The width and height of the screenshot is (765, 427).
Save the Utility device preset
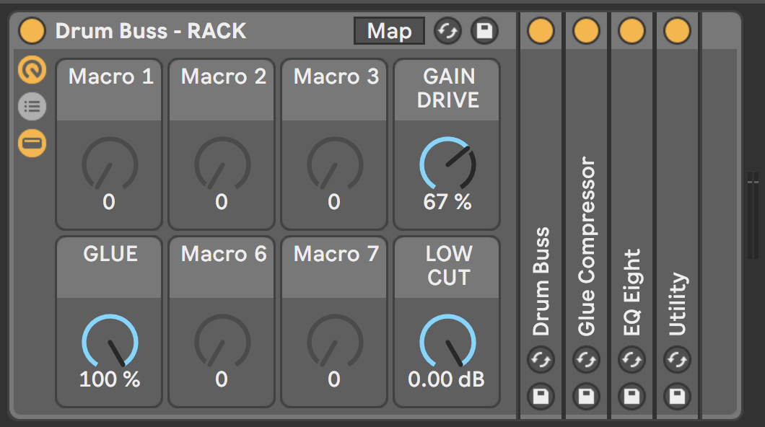tap(677, 396)
